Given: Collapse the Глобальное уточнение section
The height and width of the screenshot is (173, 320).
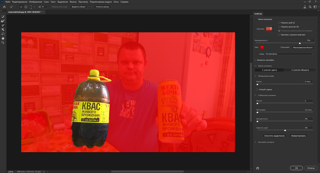Looking at the screenshot, I should (255, 95).
